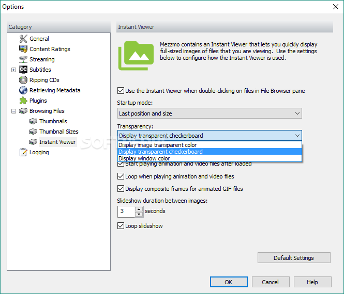Click the slideshow duration seconds field

tap(126, 211)
